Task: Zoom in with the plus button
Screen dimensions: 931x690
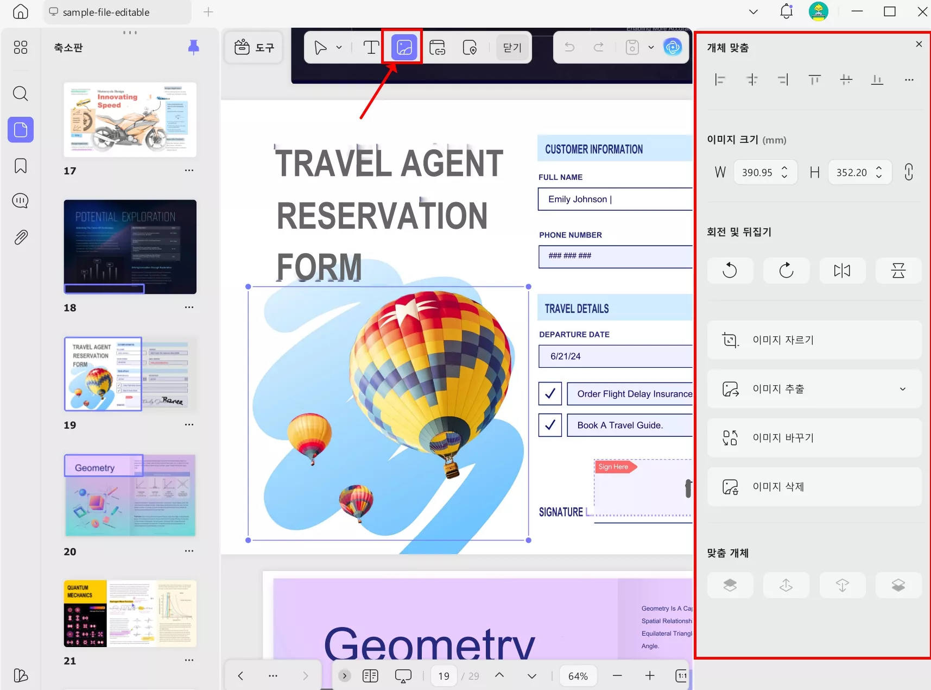Action: coord(650,676)
